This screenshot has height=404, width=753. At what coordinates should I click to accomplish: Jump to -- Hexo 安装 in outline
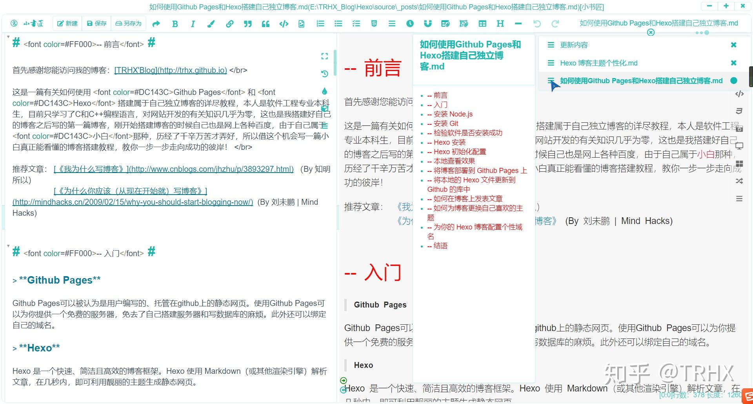pos(446,142)
